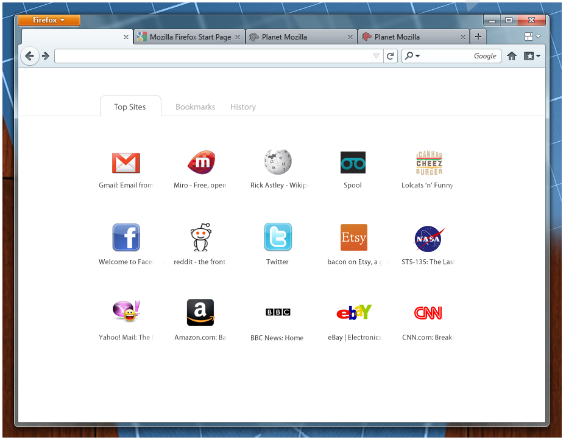Open the Wikipedia Rick Astley tile
The height and width of the screenshot is (440, 566).
278,162
